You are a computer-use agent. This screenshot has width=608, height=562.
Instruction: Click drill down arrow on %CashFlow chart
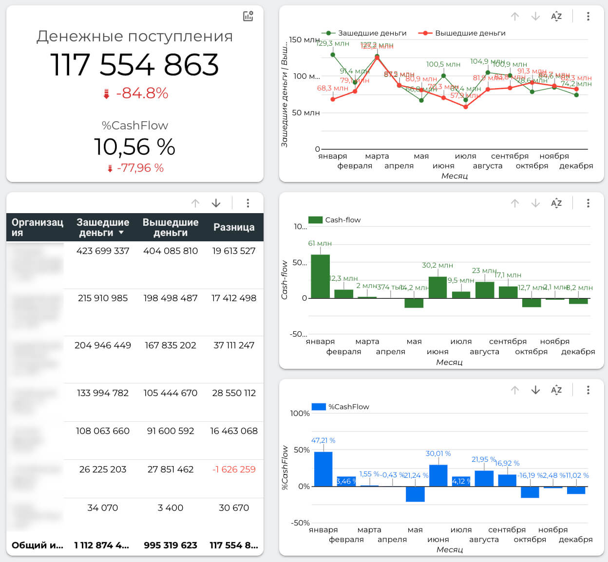[x=535, y=390]
